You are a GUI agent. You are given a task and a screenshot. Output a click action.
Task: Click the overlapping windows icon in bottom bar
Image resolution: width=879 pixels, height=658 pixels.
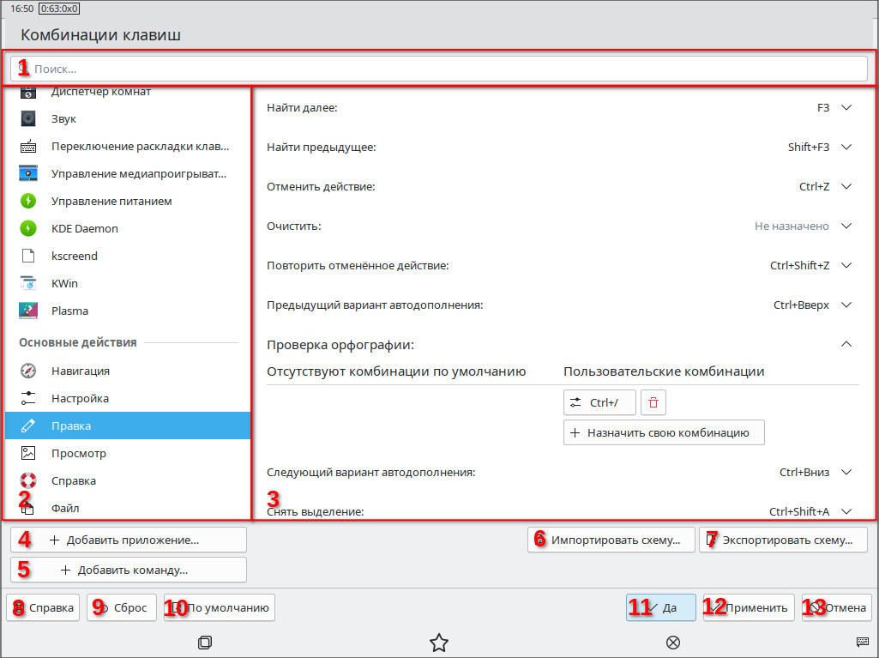tap(205, 643)
